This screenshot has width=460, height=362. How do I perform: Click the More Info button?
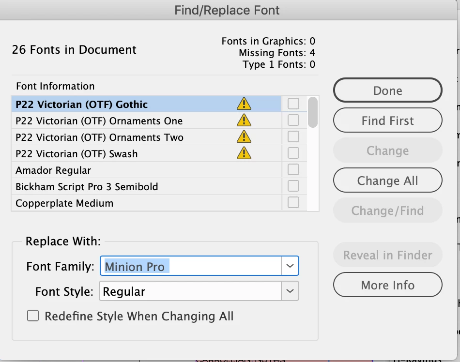coord(387,285)
